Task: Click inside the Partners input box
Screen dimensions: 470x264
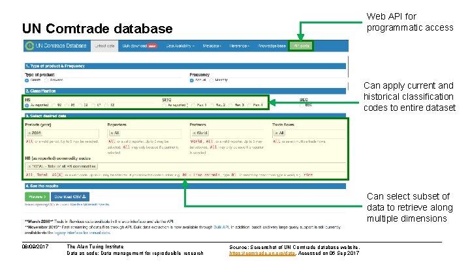Action: tap(227, 133)
